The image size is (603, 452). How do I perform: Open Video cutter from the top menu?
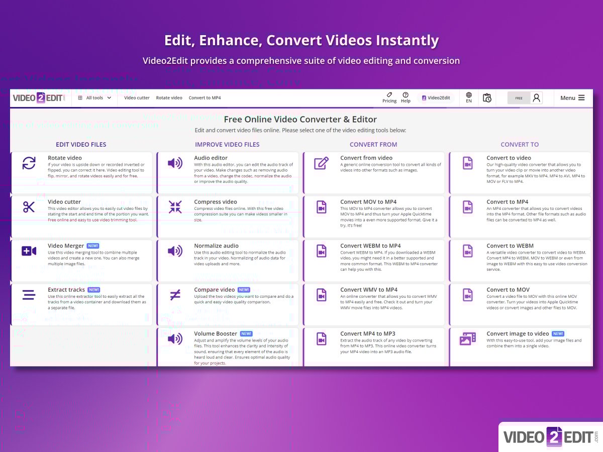[x=137, y=98]
